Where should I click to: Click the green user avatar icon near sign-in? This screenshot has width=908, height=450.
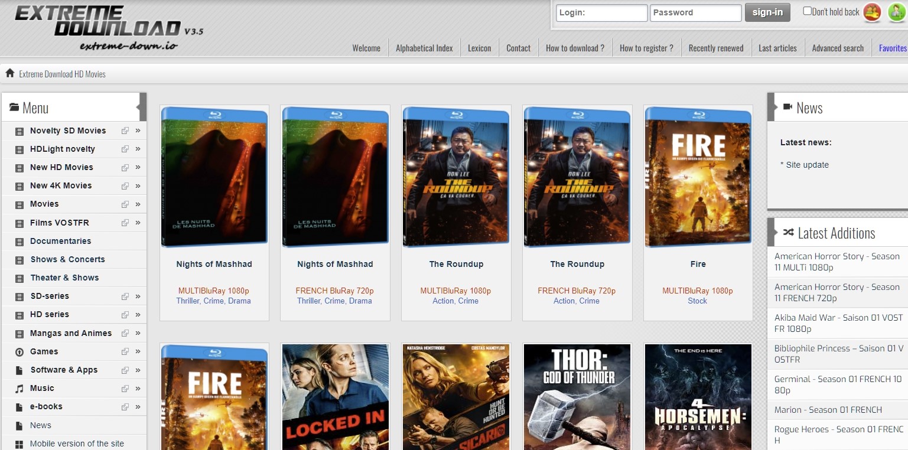pos(897,12)
